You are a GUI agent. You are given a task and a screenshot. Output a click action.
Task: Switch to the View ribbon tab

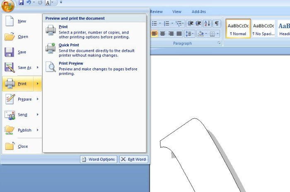[x=177, y=12]
